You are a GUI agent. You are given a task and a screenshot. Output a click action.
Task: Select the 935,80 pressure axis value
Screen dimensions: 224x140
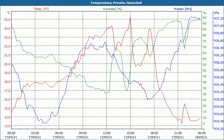point(219,70)
